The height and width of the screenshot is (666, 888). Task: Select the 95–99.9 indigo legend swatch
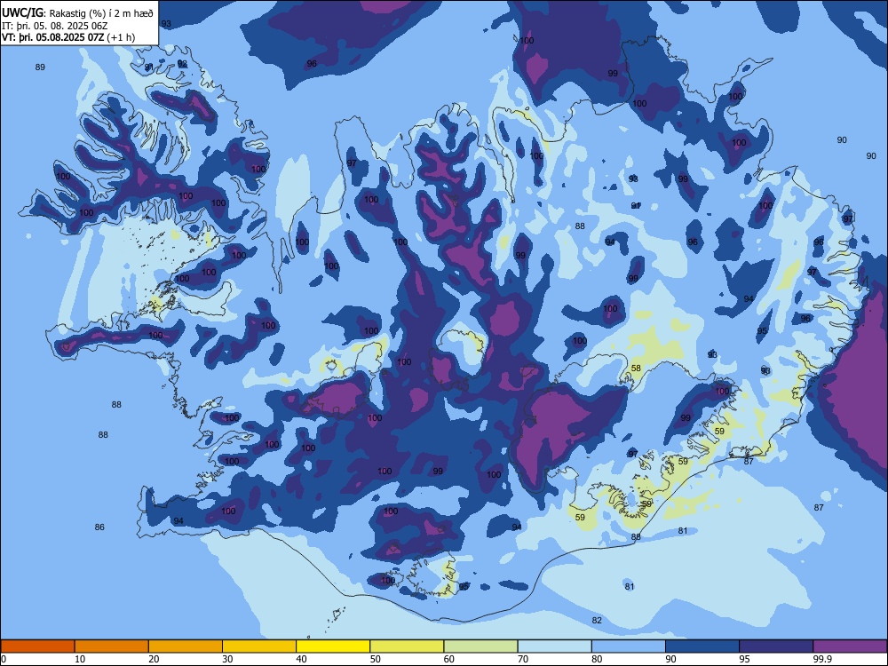click(x=776, y=646)
